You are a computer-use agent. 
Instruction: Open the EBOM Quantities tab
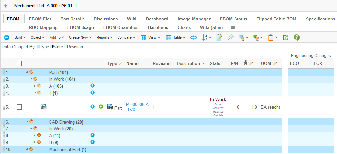[x=121, y=28]
